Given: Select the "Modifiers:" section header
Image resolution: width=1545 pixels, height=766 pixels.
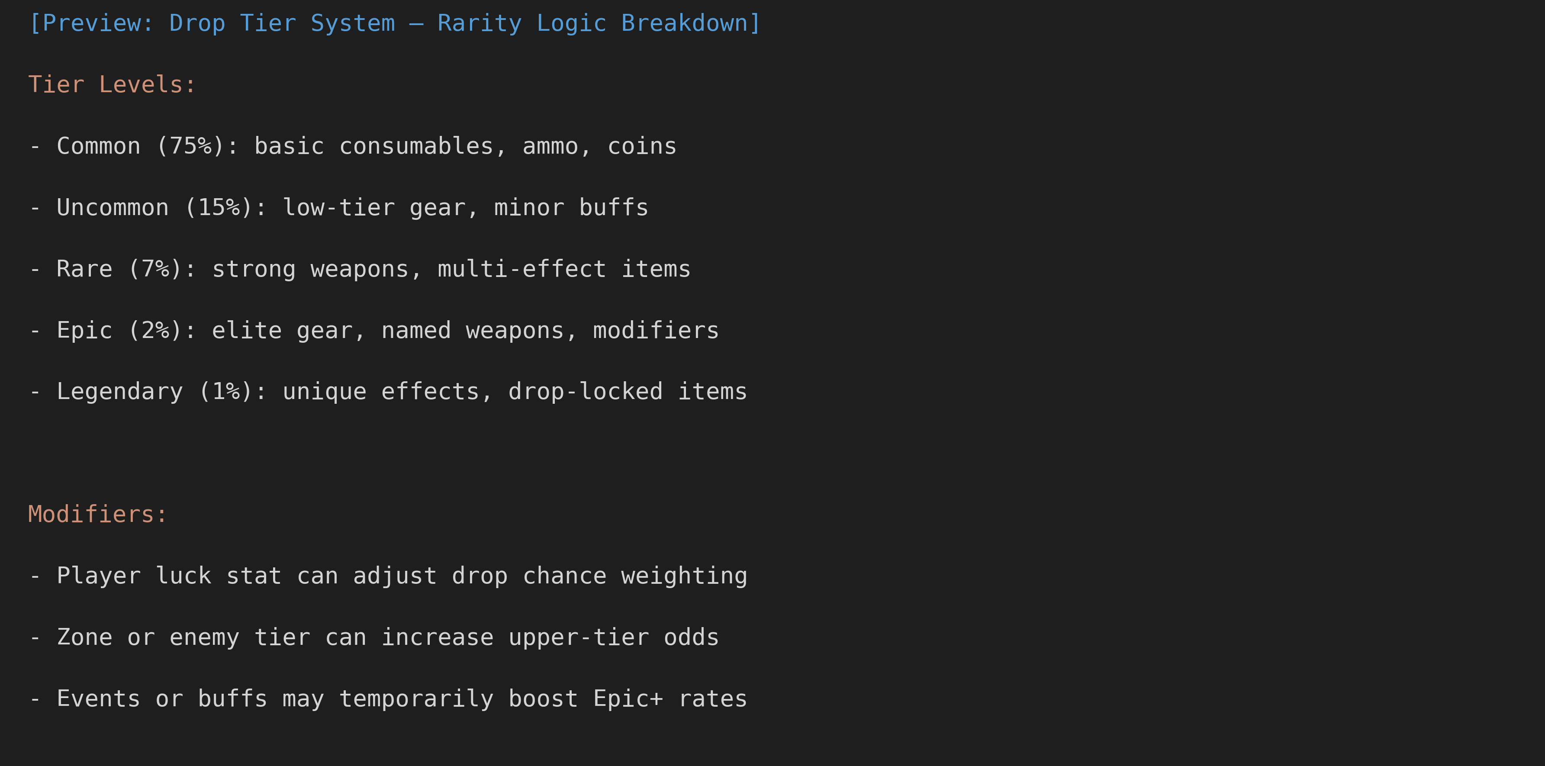Looking at the screenshot, I should 98,514.
